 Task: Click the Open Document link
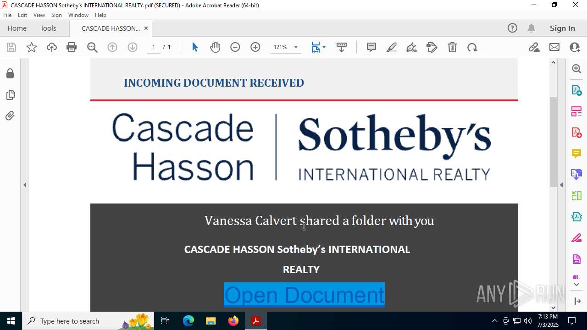[x=304, y=294]
